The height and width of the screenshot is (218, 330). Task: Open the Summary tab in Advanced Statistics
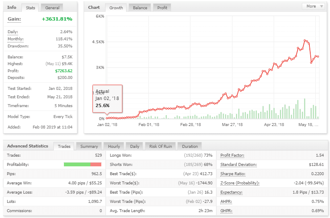(89, 146)
